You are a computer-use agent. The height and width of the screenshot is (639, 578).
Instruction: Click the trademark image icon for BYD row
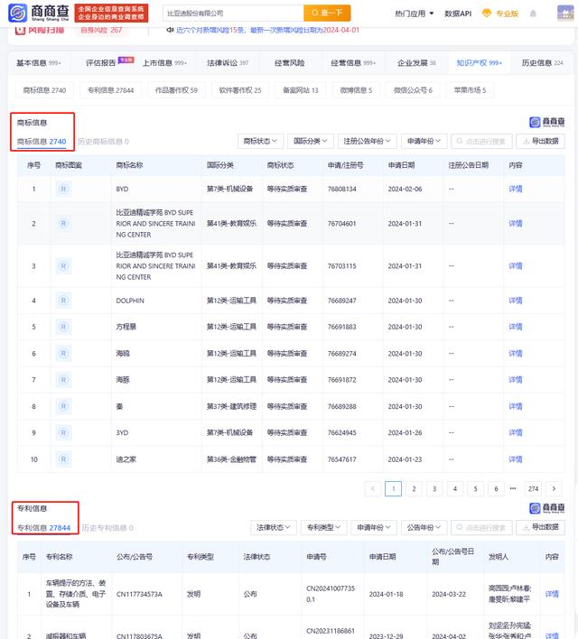(62, 190)
